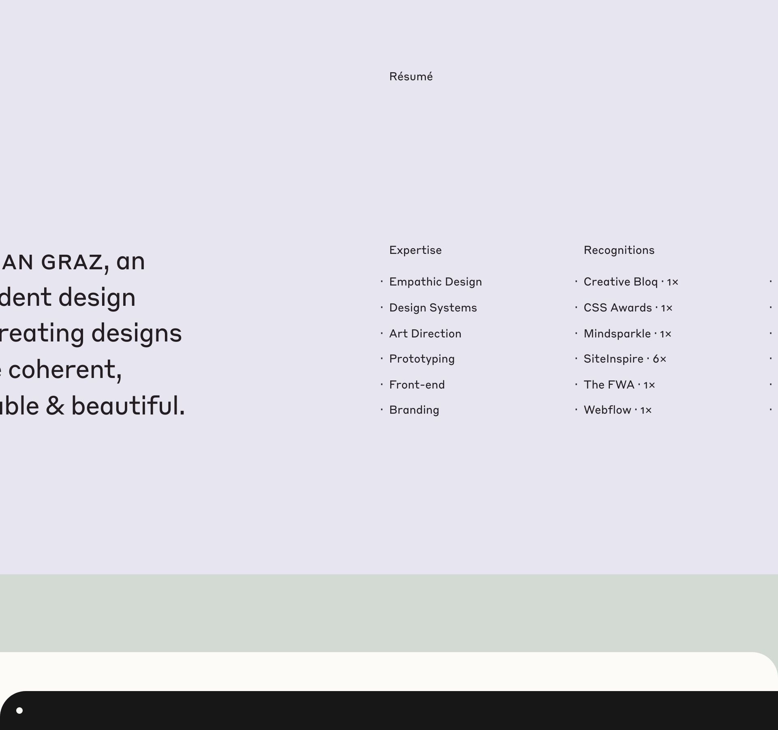The height and width of the screenshot is (730, 778).
Task: Select Design Systems list item
Action: (433, 308)
